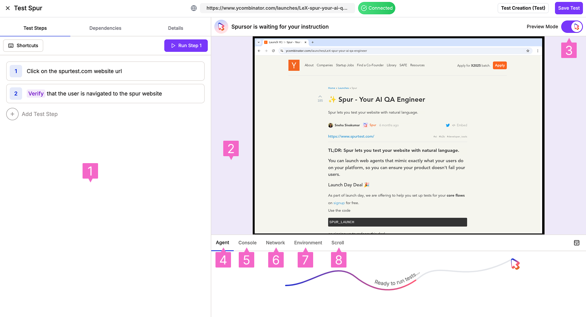The width and height of the screenshot is (586, 317).
Task: Click the keyboard icon in the Shortcuts button
Action: [11, 46]
